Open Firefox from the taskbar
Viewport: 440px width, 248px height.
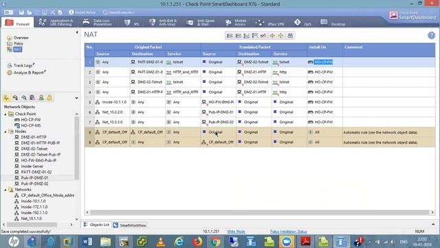197,242
